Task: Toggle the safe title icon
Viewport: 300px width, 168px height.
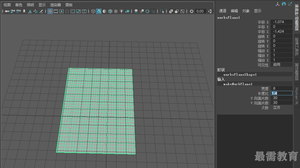Action: pos(84,11)
